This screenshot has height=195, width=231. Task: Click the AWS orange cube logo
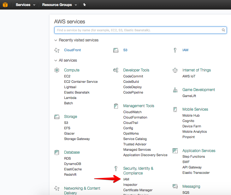point(5,5)
